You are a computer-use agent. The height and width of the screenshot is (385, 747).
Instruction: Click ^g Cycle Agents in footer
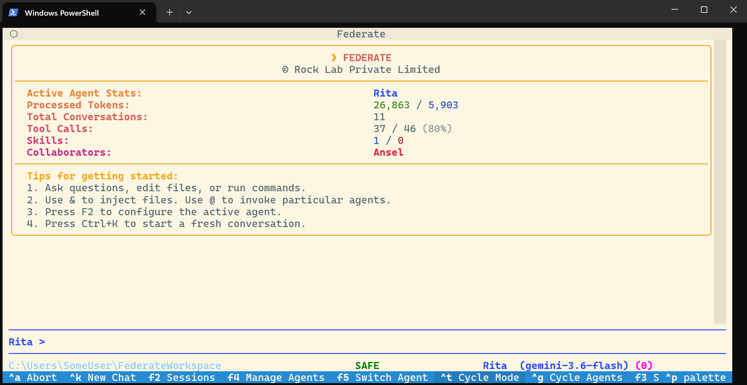pyautogui.click(x=577, y=378)
